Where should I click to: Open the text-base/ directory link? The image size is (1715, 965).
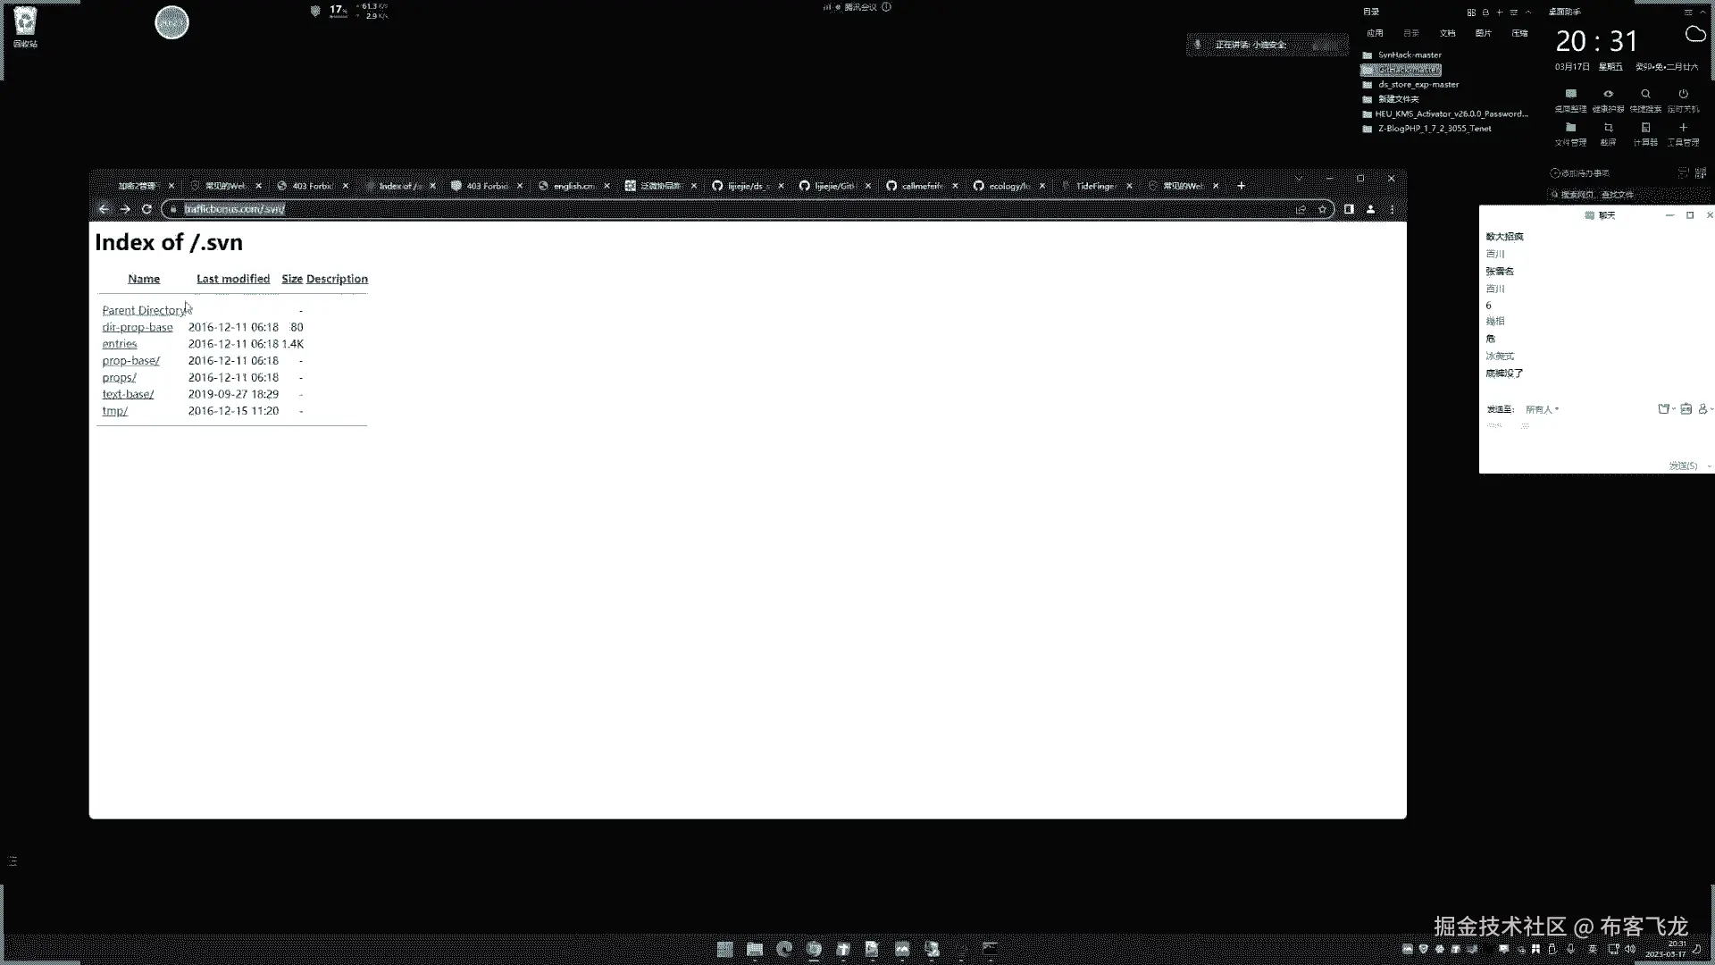128,394
